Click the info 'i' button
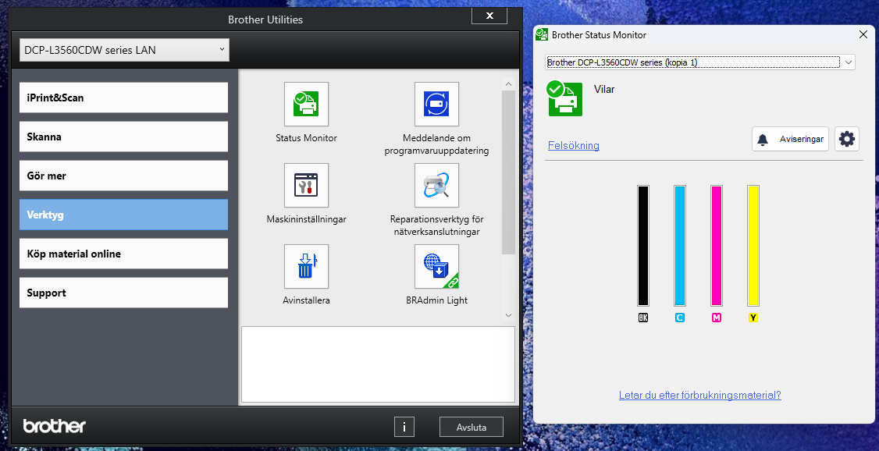879x451 pixels. coord(404,427)
